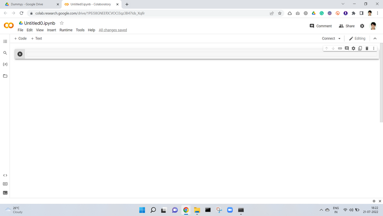Open the command palette icon
The width and height of the screenshot is (383, 216).
(5, 184)
